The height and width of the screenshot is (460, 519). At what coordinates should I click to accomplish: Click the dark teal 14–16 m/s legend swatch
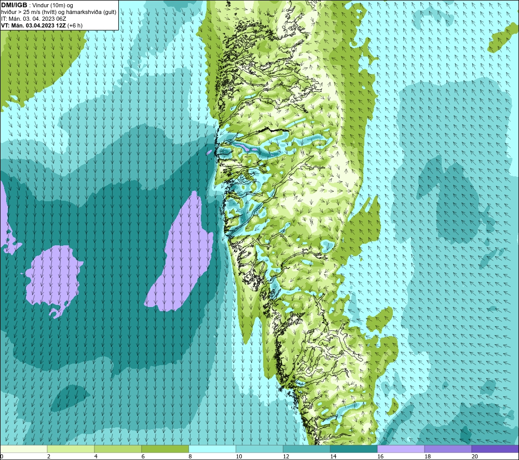click(354, 449)
